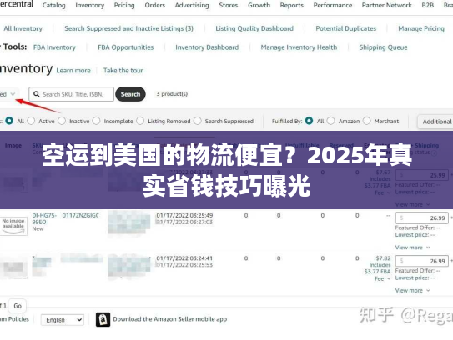This screenshot has height=340, width=453.
Task: Click Take the tour link
Action: coord(123,71)
